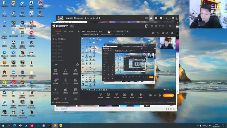The width and height of the screenshot is (227, 128).
Task: Toggle visibility of the 摄像头 1 source
Action: click(x=53, y=39)
